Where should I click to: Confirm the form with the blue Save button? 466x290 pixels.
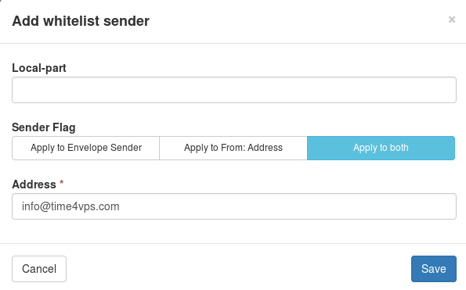coord(434,269)
